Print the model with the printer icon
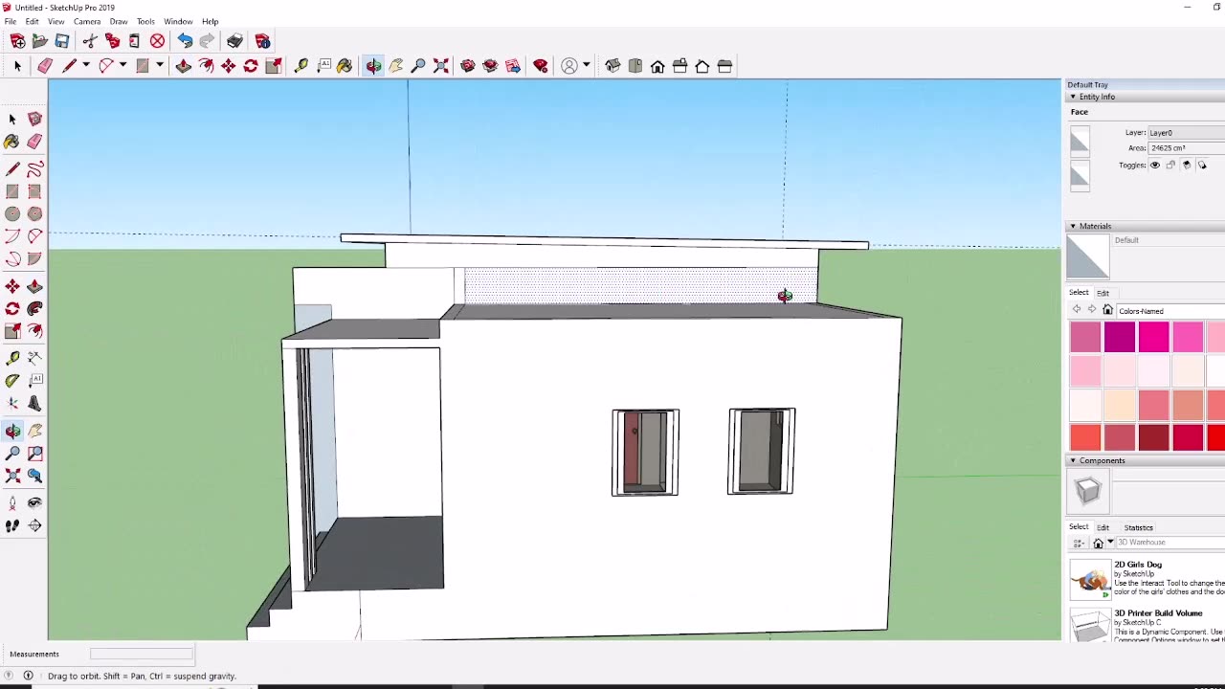Viewport: 1225px width, 689px height. (x=234, y=41)
